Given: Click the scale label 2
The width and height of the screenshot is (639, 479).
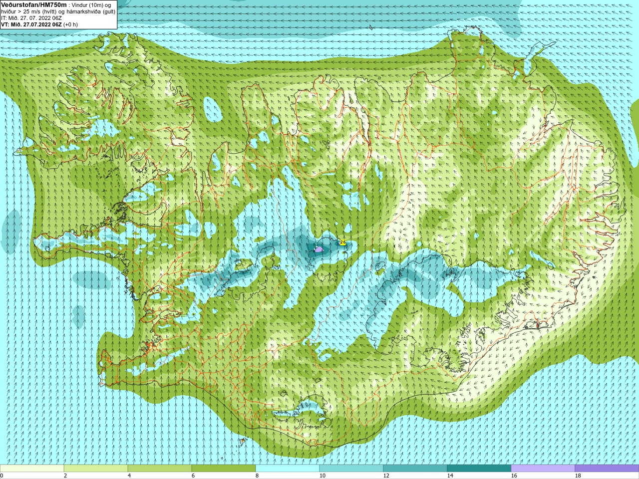Looking at the screenshot, I should point(65,476).
